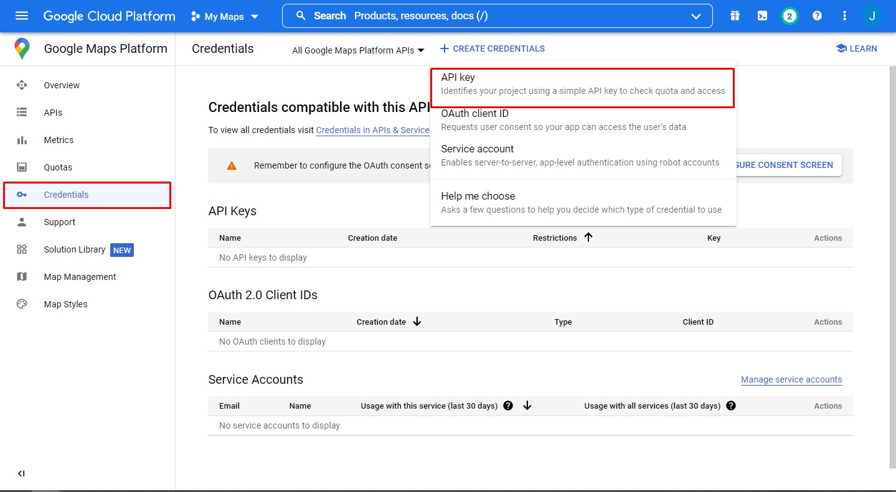This screenshot has width=896, height=492.
Task: Click the APIs list icon
Action: click(x=22, y=113)
